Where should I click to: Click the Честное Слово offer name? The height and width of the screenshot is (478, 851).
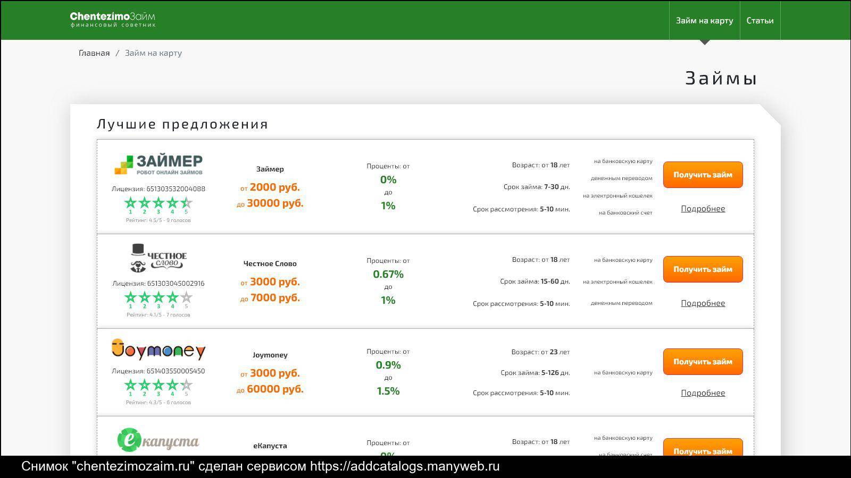coord(270,263)
